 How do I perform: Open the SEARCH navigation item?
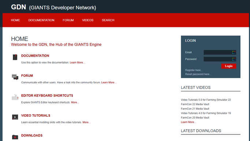(x=108, y=20)
